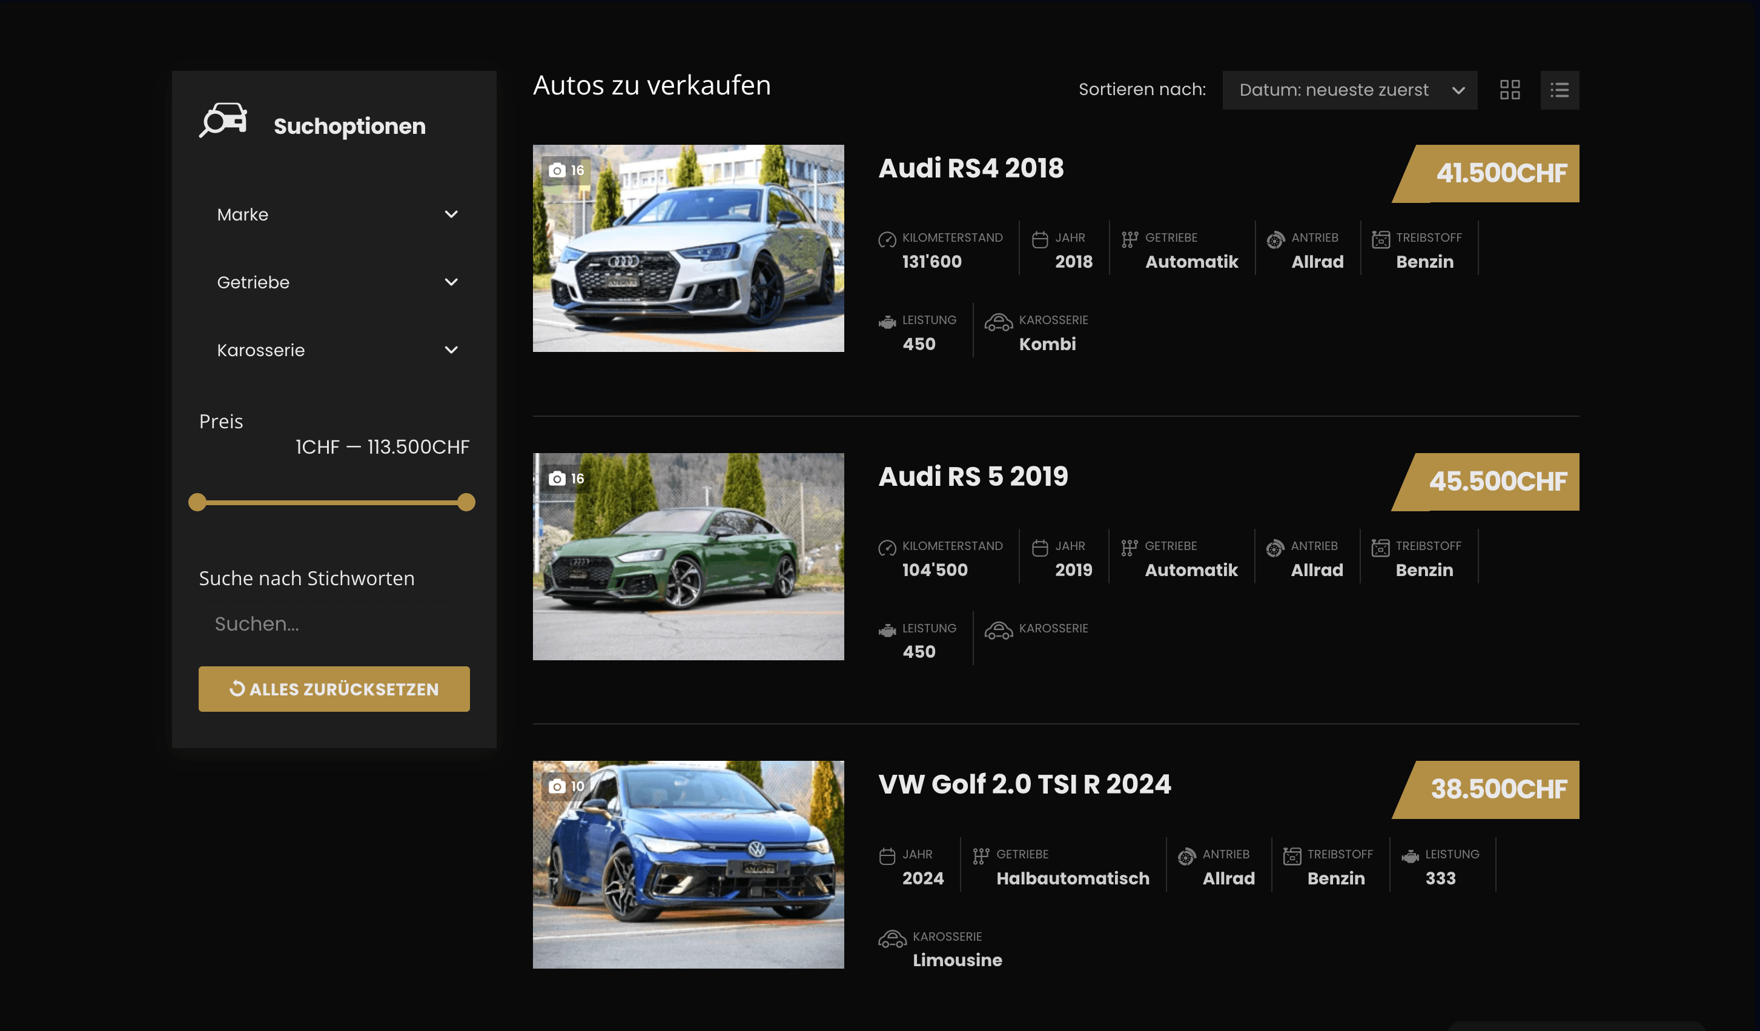This screenshot has width=1760, height=1031.
Task: Expand the Marke filter dropdown
Action: tap(334, 214)
